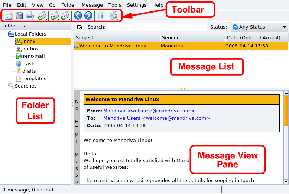Screen dimensions: 289x194
Task: Click the message pane scrollbar up arrow
Action: (x=286, y=93)
